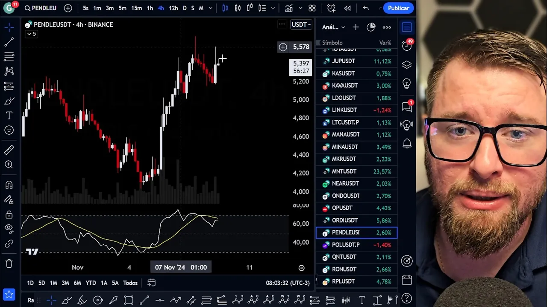Delete drawings using the trash icon
This screenshot has height=307, width=547.
pyautogui.click(x=9, y=264)
